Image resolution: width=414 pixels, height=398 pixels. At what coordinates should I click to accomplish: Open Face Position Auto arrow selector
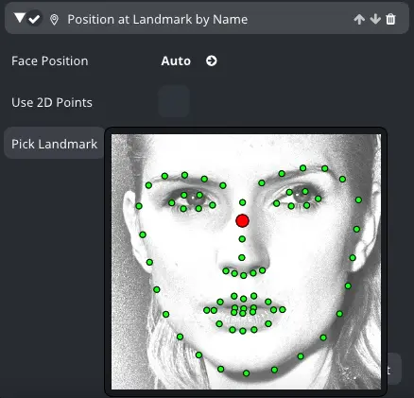click(212, 61)
